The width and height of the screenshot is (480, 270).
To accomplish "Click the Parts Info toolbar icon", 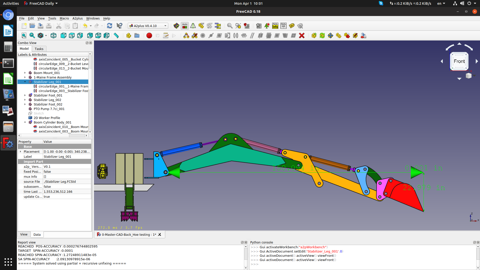I will (275, 26).
